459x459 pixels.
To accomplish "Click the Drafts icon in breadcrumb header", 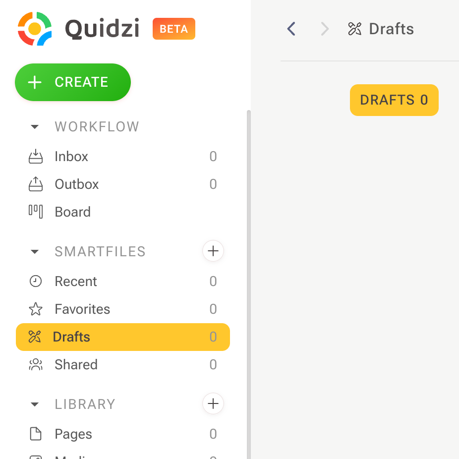I will tap(355, 29).
